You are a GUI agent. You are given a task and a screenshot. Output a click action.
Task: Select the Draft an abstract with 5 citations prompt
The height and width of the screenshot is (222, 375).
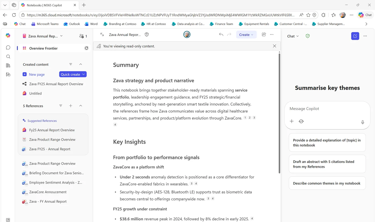327,164
